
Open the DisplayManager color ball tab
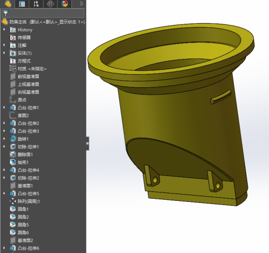click(x=65, y=4)
